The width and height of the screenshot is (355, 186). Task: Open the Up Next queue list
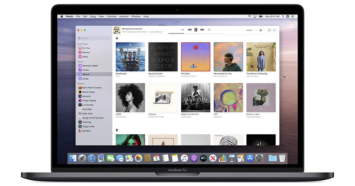tap(274, 30)
